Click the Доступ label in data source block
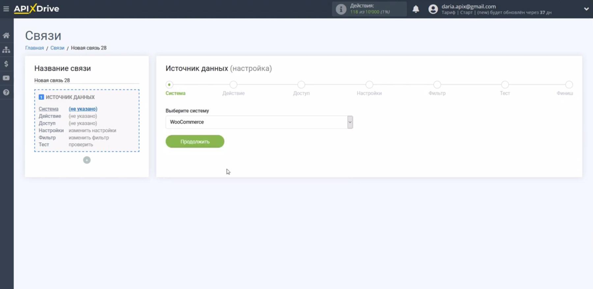This screenshot has width=593, height=289. [47, 123]
